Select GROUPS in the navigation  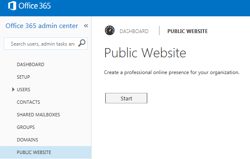[x=26, y=127]
